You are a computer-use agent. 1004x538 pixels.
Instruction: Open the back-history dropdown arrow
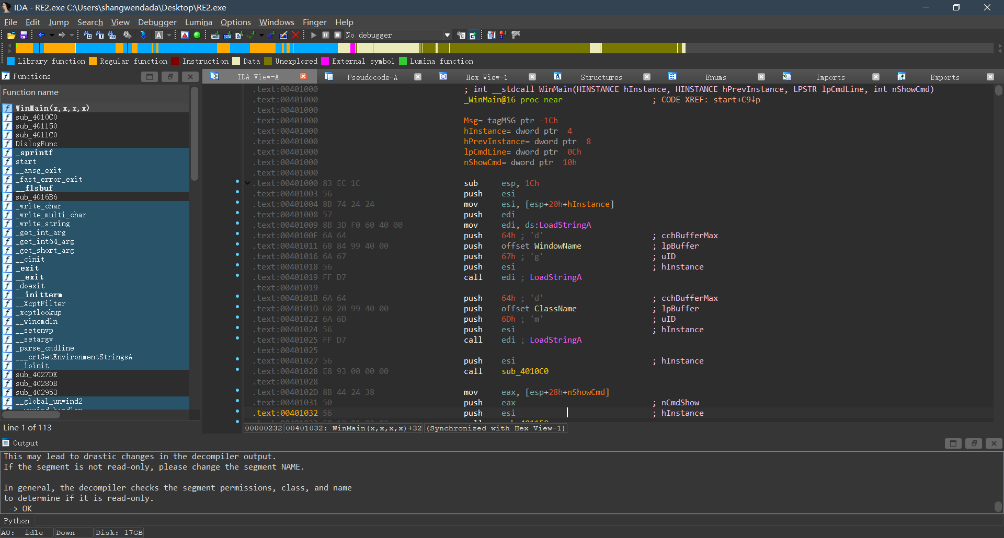point(51,35)
